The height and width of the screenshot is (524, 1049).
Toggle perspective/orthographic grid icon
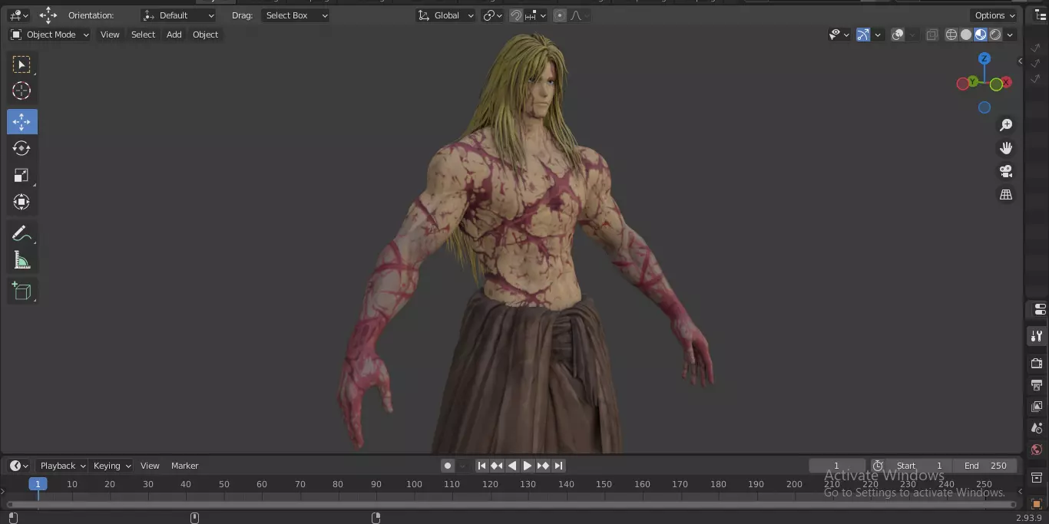(1006, 195)
